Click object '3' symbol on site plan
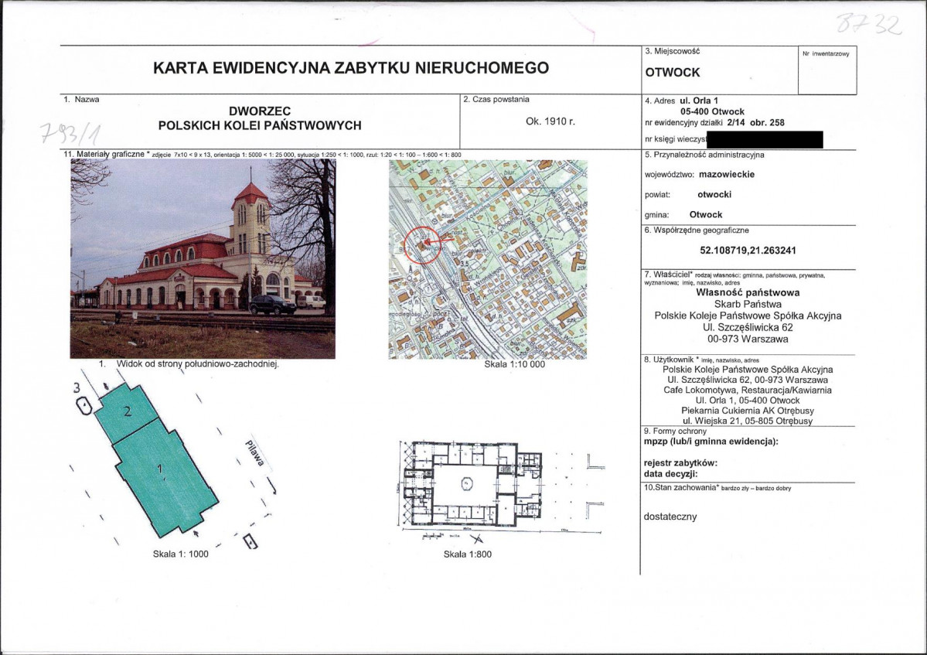 (84, 405)
